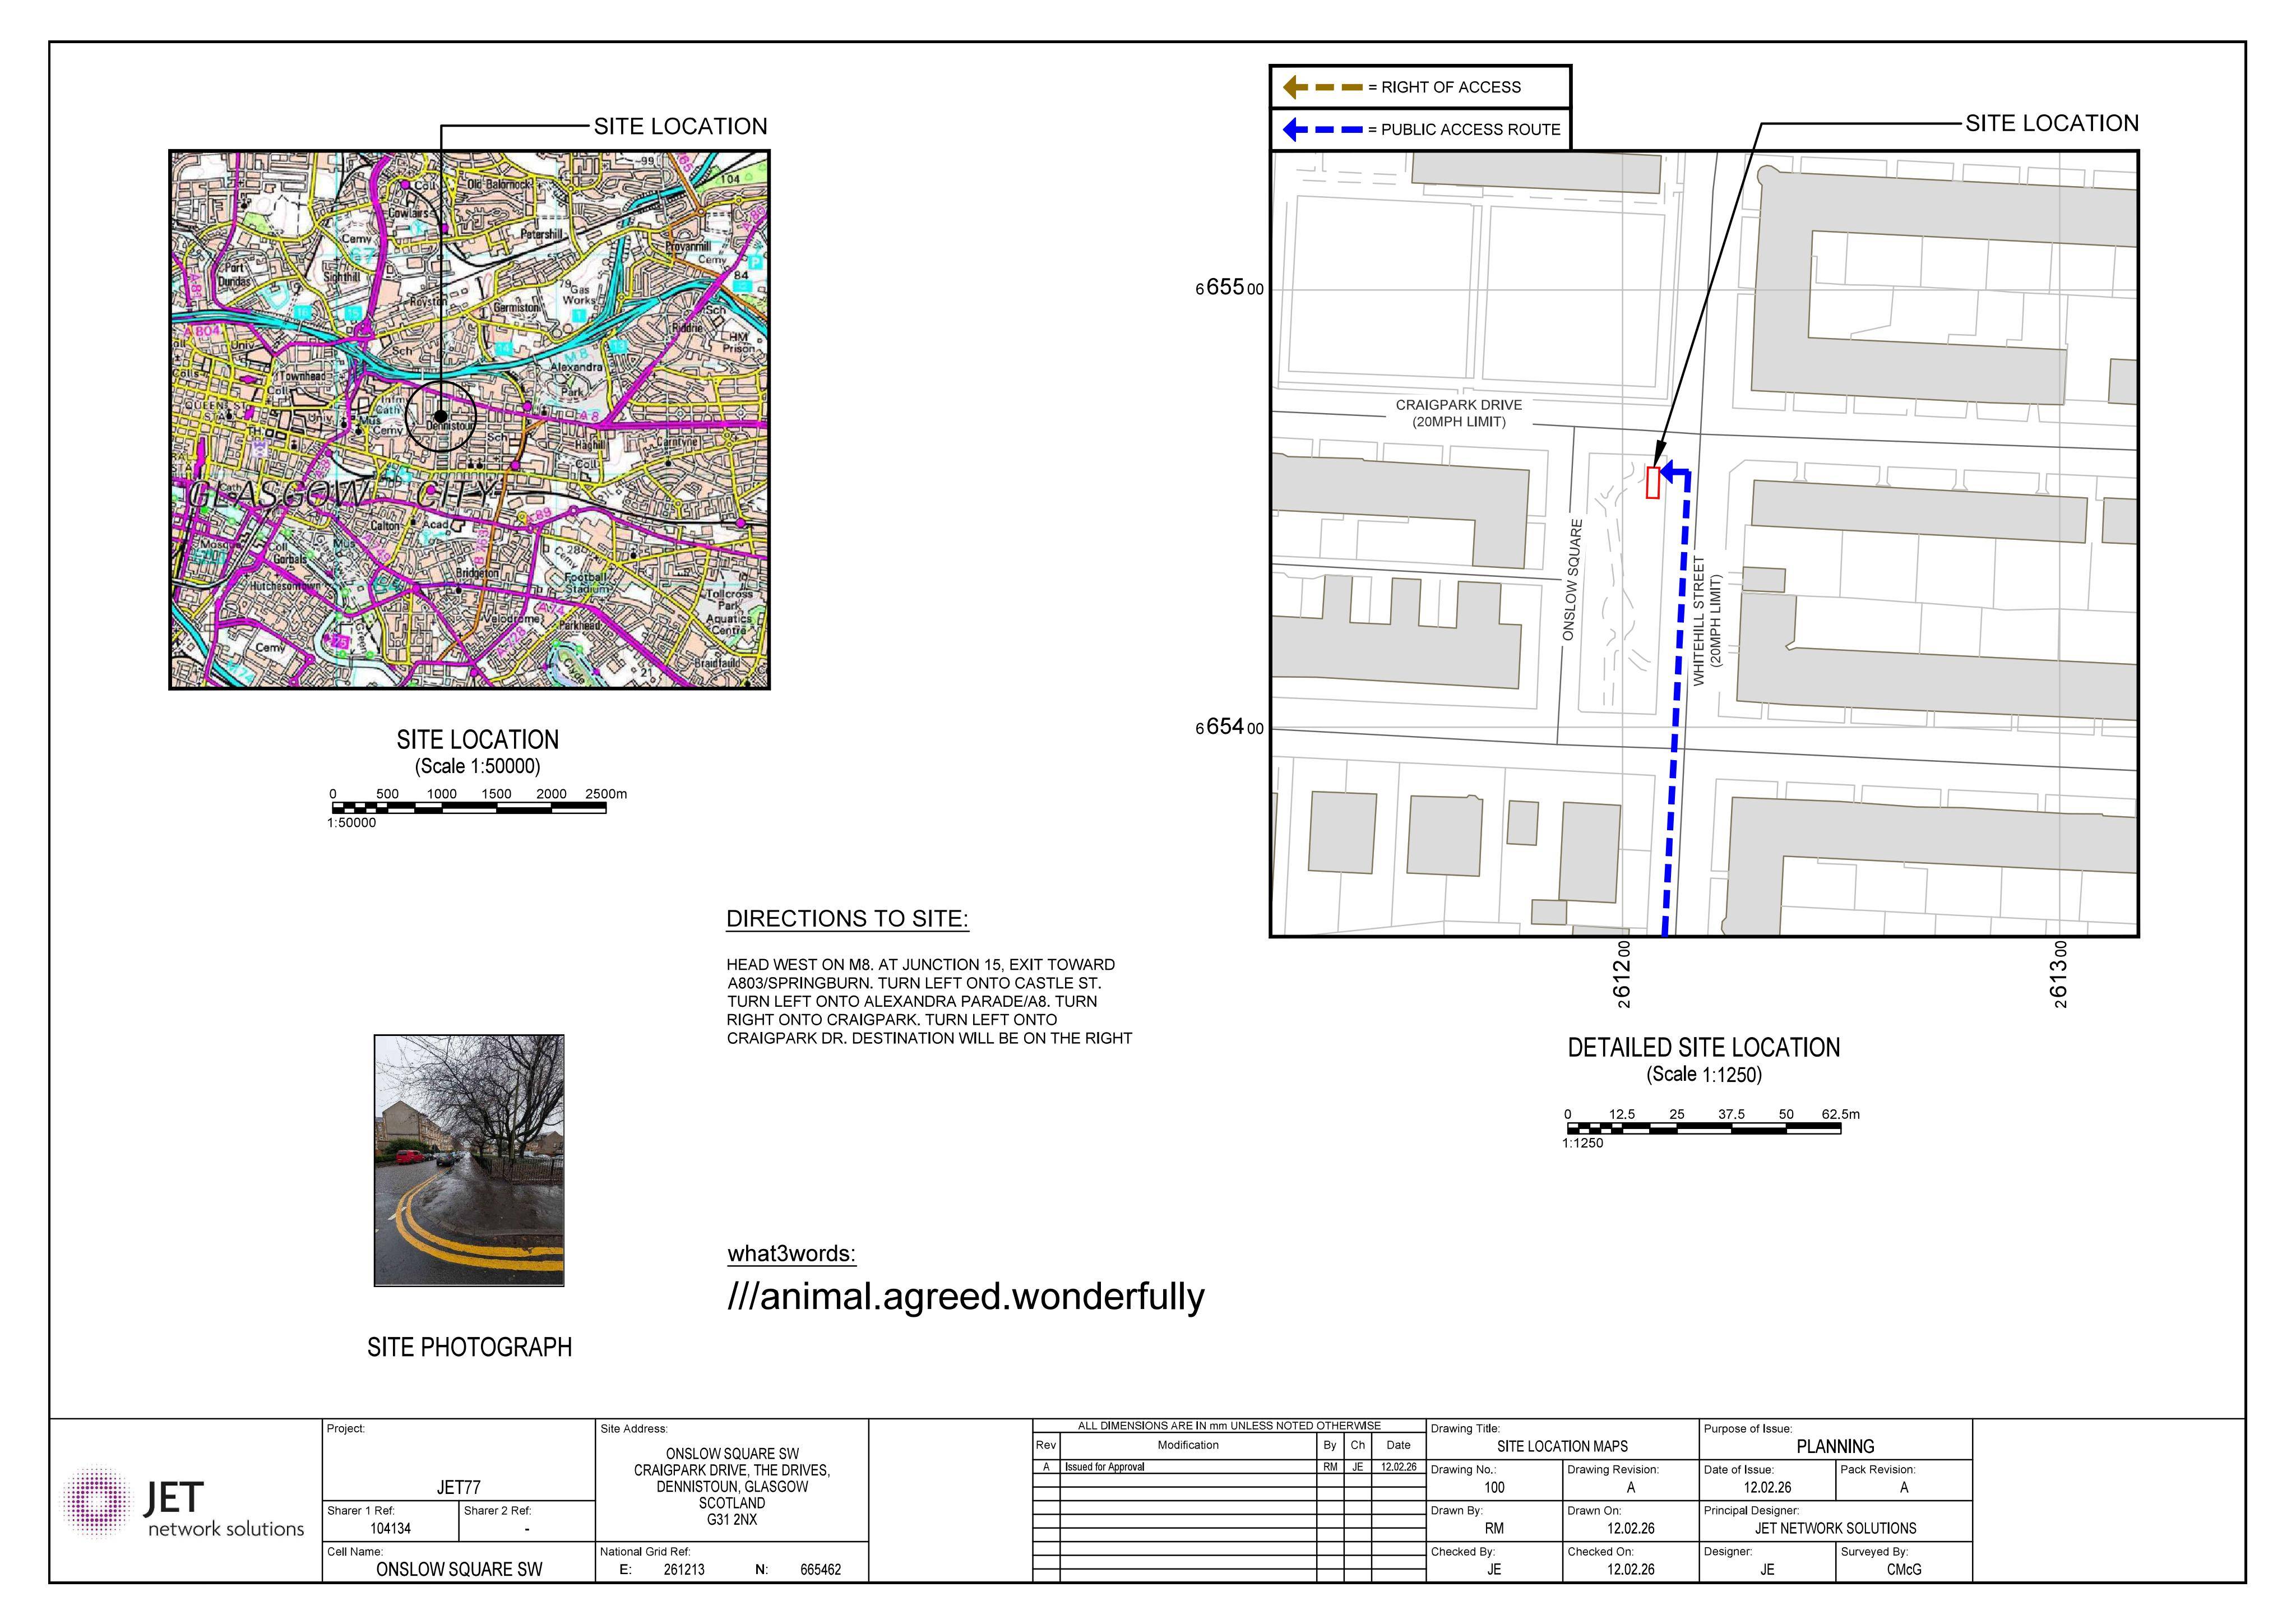Click the 'what3words:' label
The height and width of the screenshot is (1624, 2296).
point(792,1254)
